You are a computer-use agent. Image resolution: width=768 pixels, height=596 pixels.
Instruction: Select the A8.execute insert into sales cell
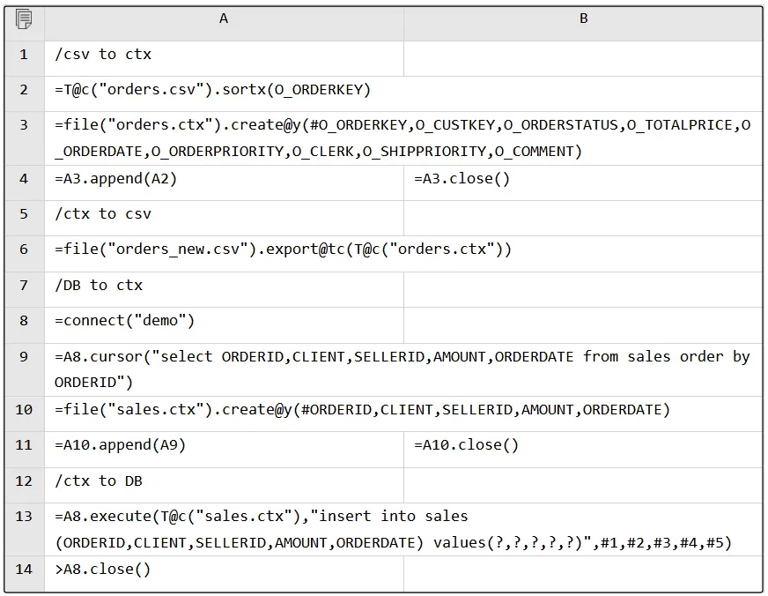pos(394,529)
